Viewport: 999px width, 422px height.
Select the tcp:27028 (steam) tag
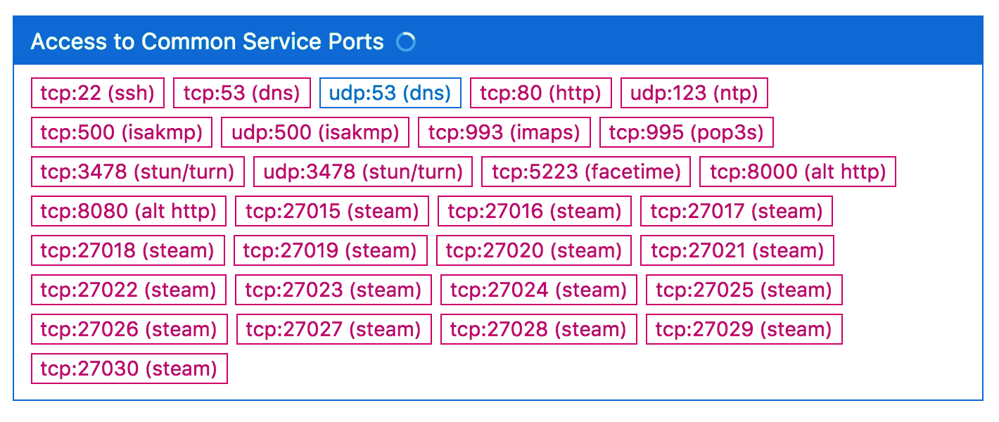[539, 329]
